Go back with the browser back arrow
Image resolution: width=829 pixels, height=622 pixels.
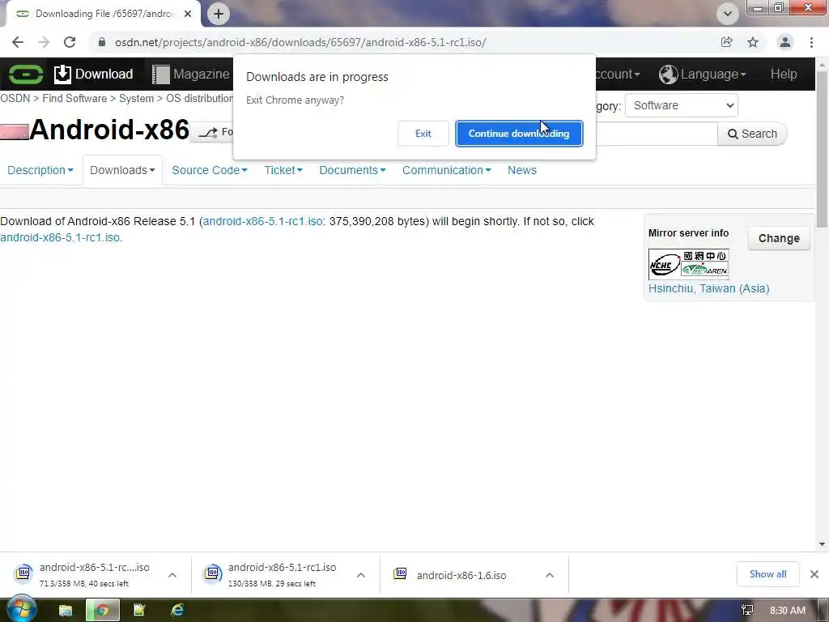[18, 42]
